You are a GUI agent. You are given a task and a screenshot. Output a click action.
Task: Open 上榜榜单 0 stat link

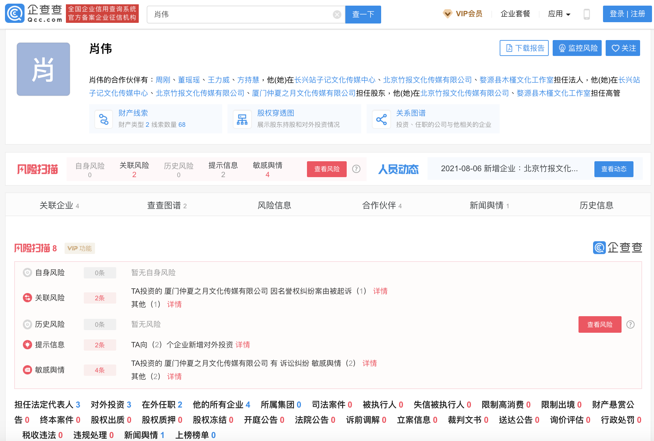[x=195, y=435]
